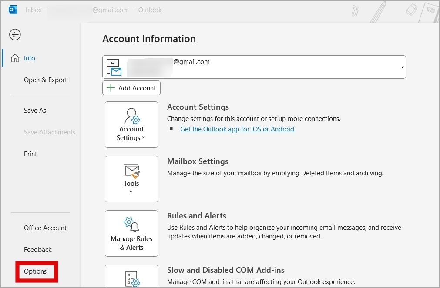Image resolution: width=440 pixels, height=288 pixels.
Task: Click the Info home icon in sidebar
Action: (15, 58)
